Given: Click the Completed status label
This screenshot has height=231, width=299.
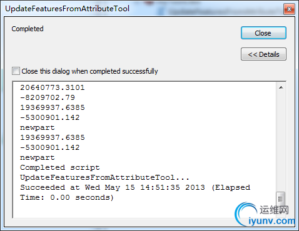Looking at the screenshot, I should click(x=28, y=29).
